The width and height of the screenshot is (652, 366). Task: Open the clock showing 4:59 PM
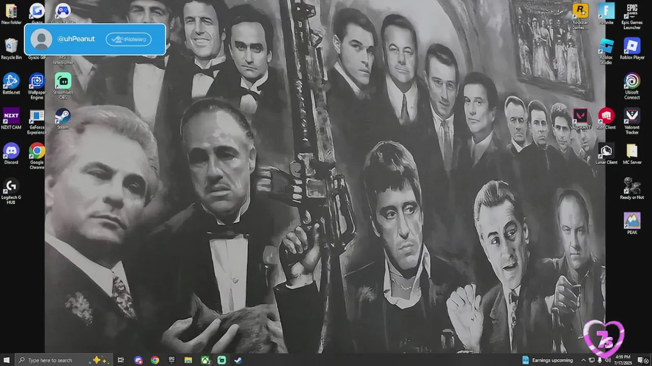pyautogui.click(x=622, y=360)
